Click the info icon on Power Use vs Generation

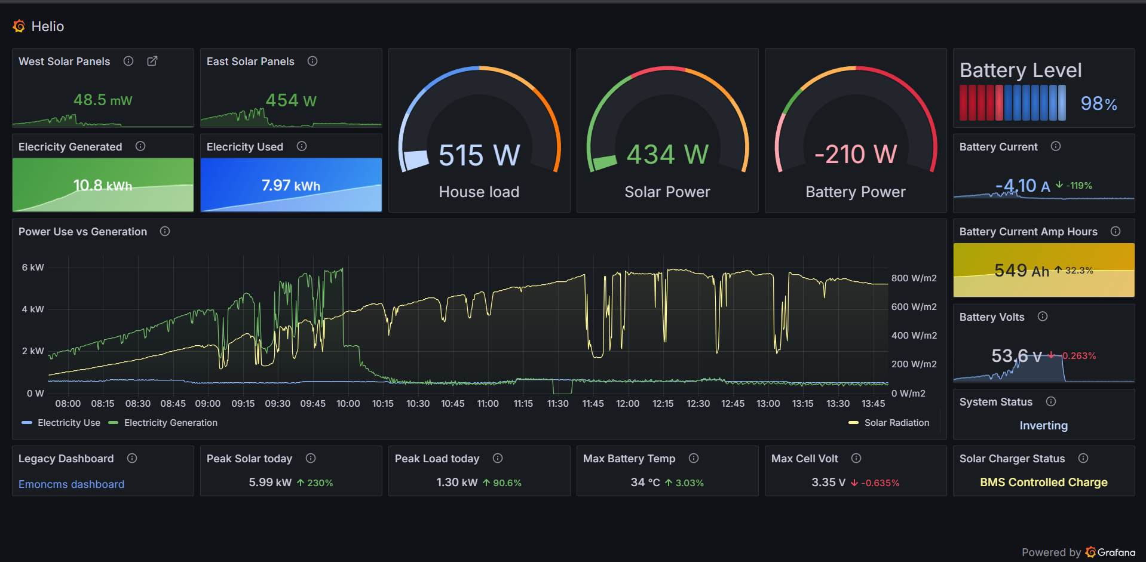coord(165,231)
